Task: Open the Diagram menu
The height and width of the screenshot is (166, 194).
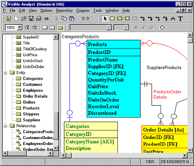Action: pyautogui.click(x=83, y=11)
